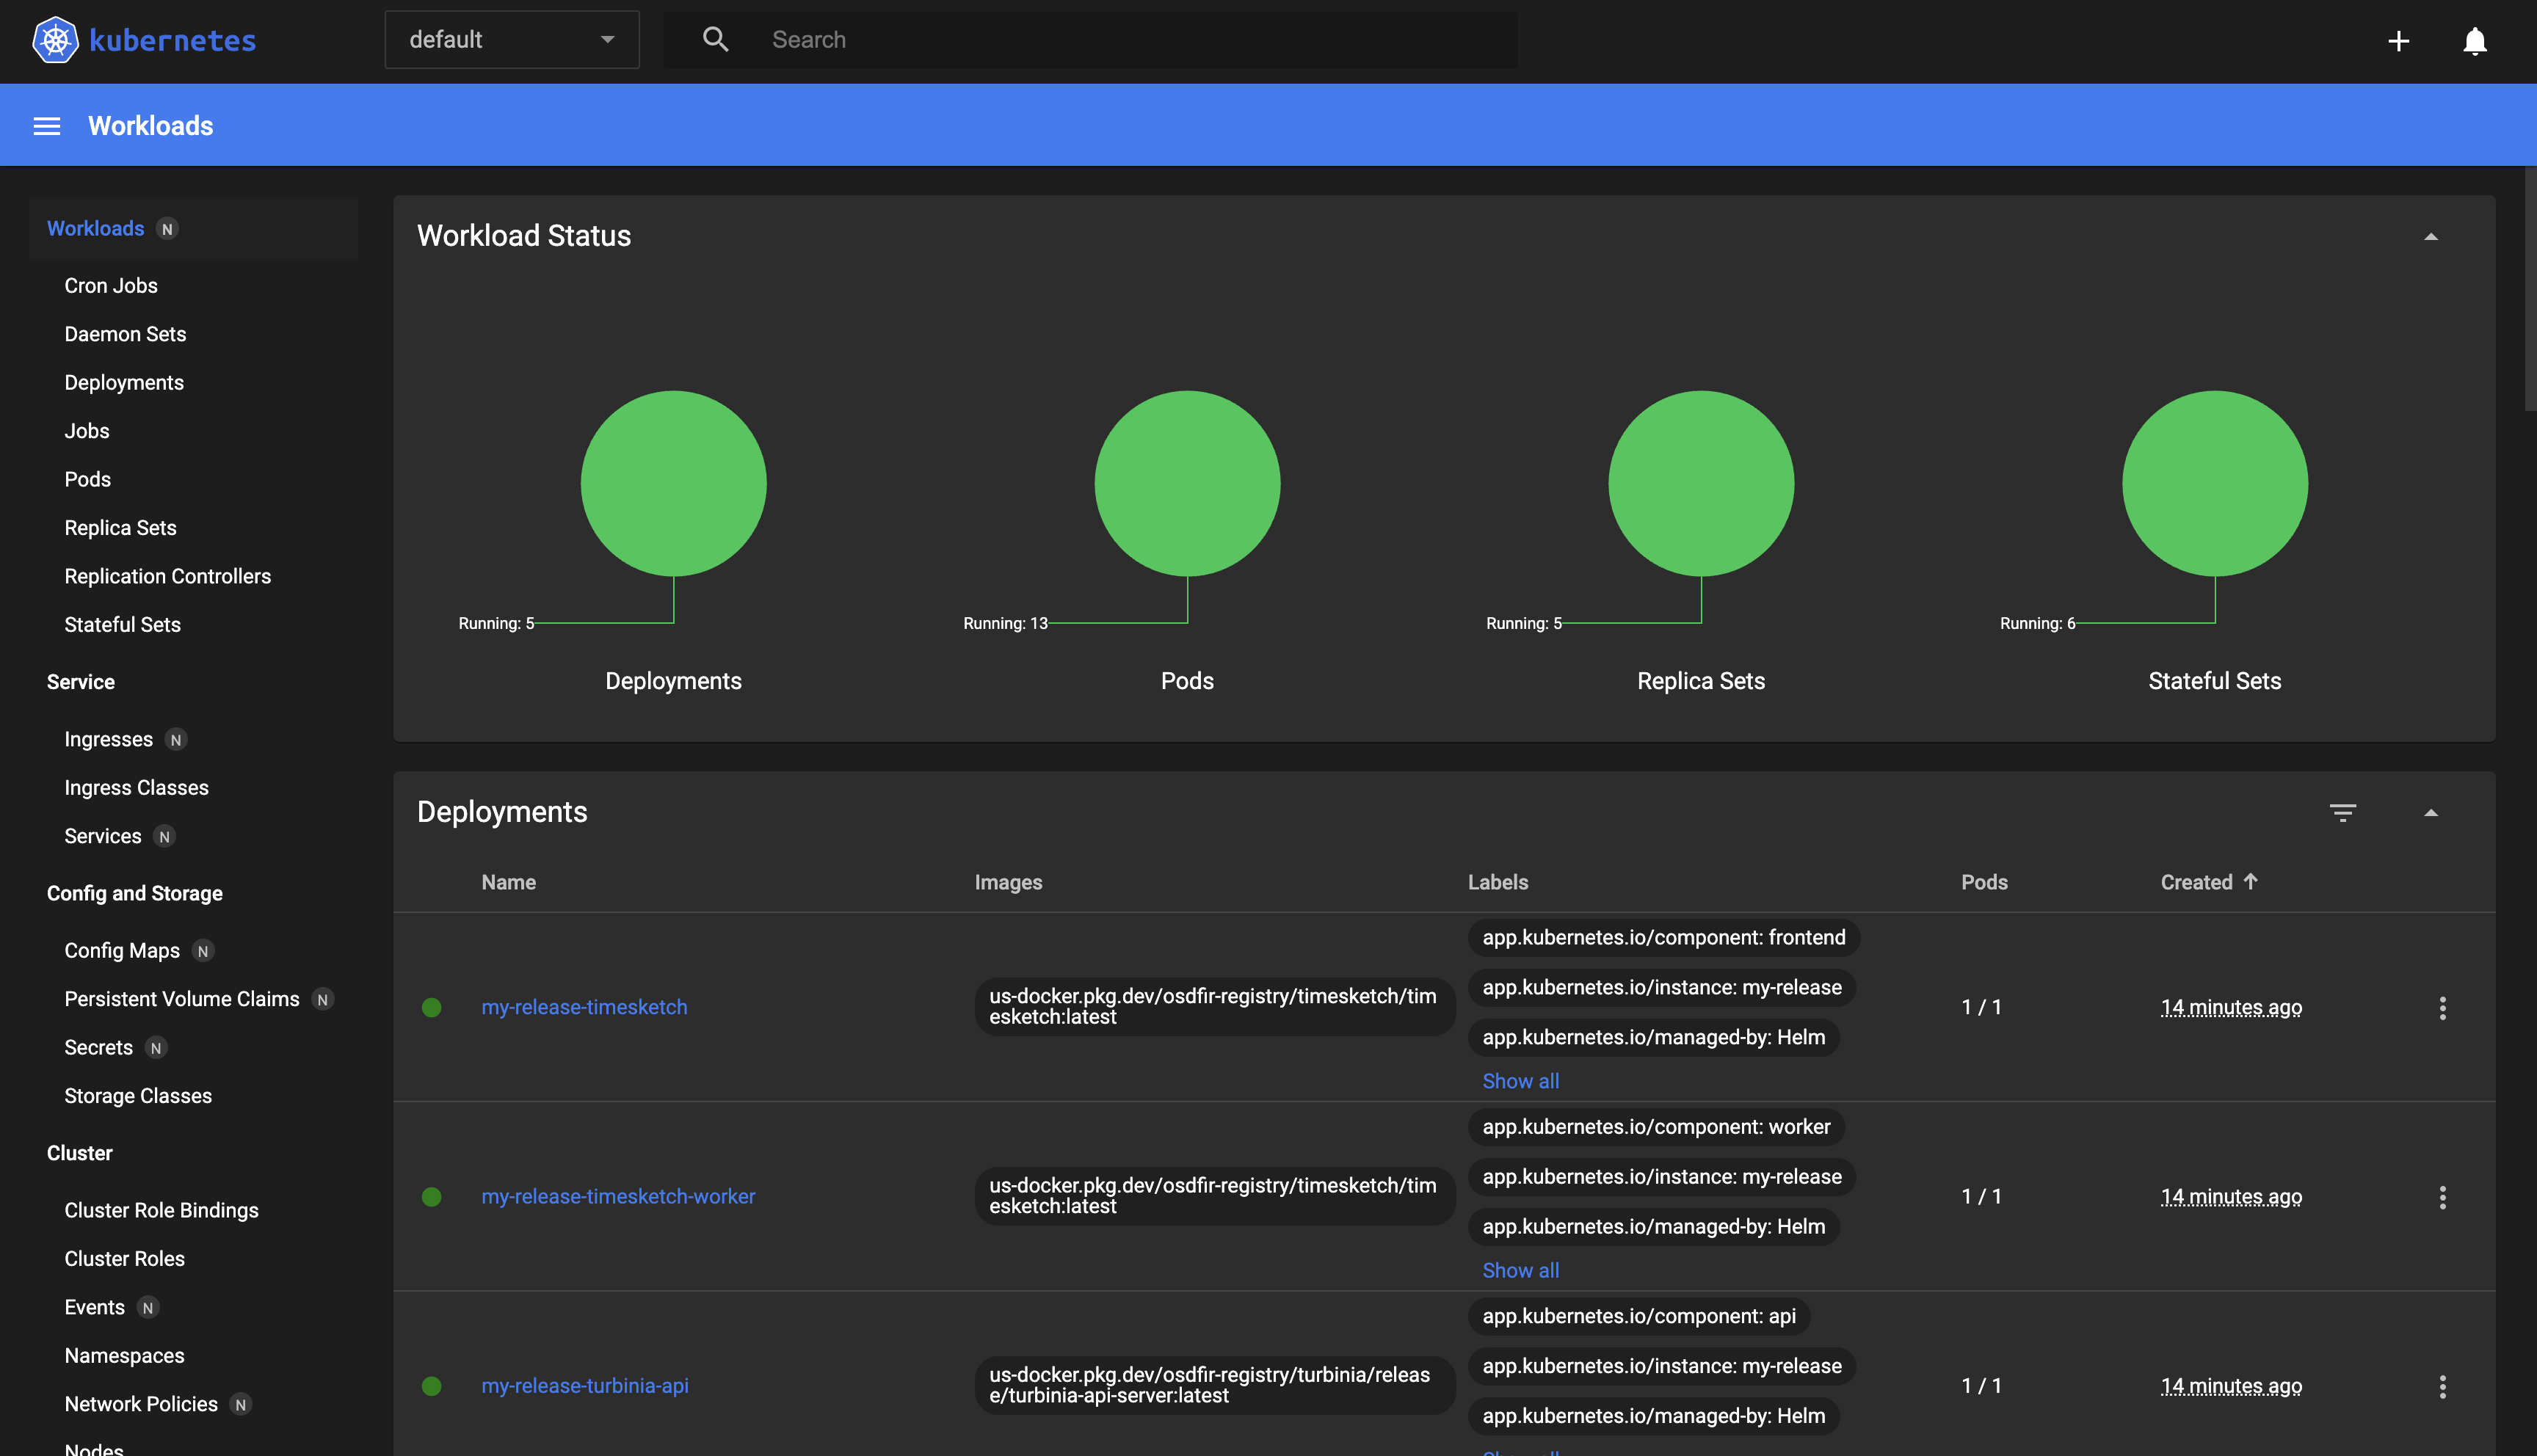Viewport: 2537px width, 1456px height.
Task: Open Replication Controllers in the sidebar
Action: [168, 577]
